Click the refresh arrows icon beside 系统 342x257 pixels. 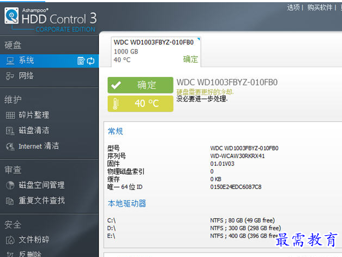[91, 61]
